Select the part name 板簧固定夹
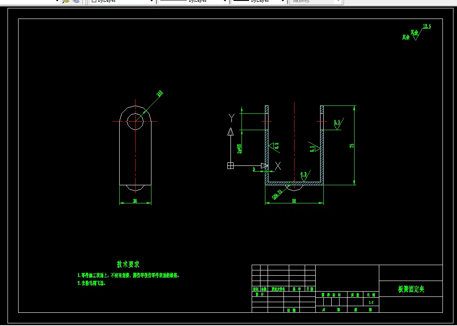 click(411, 289)
